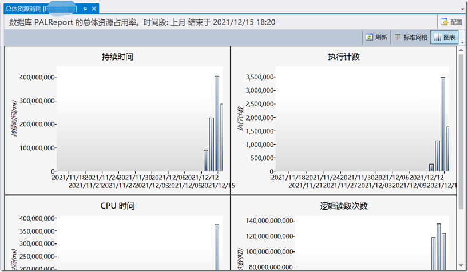Click the vertical scrollbar up arrow

coord(461,50)
